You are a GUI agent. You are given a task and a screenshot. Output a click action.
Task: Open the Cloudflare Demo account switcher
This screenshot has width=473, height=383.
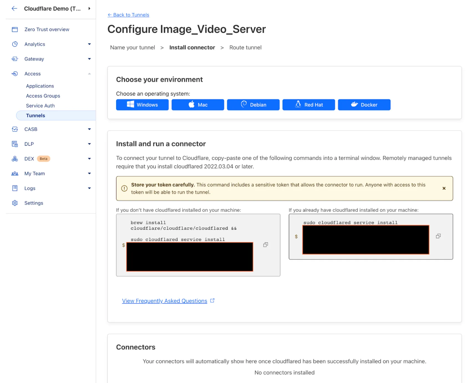point(89,8)
